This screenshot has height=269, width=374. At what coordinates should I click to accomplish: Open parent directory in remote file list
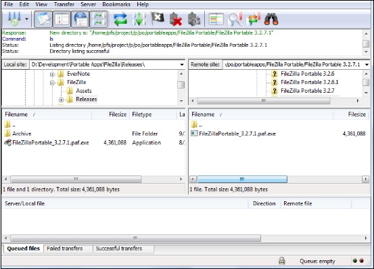click(x=197, y=125)
